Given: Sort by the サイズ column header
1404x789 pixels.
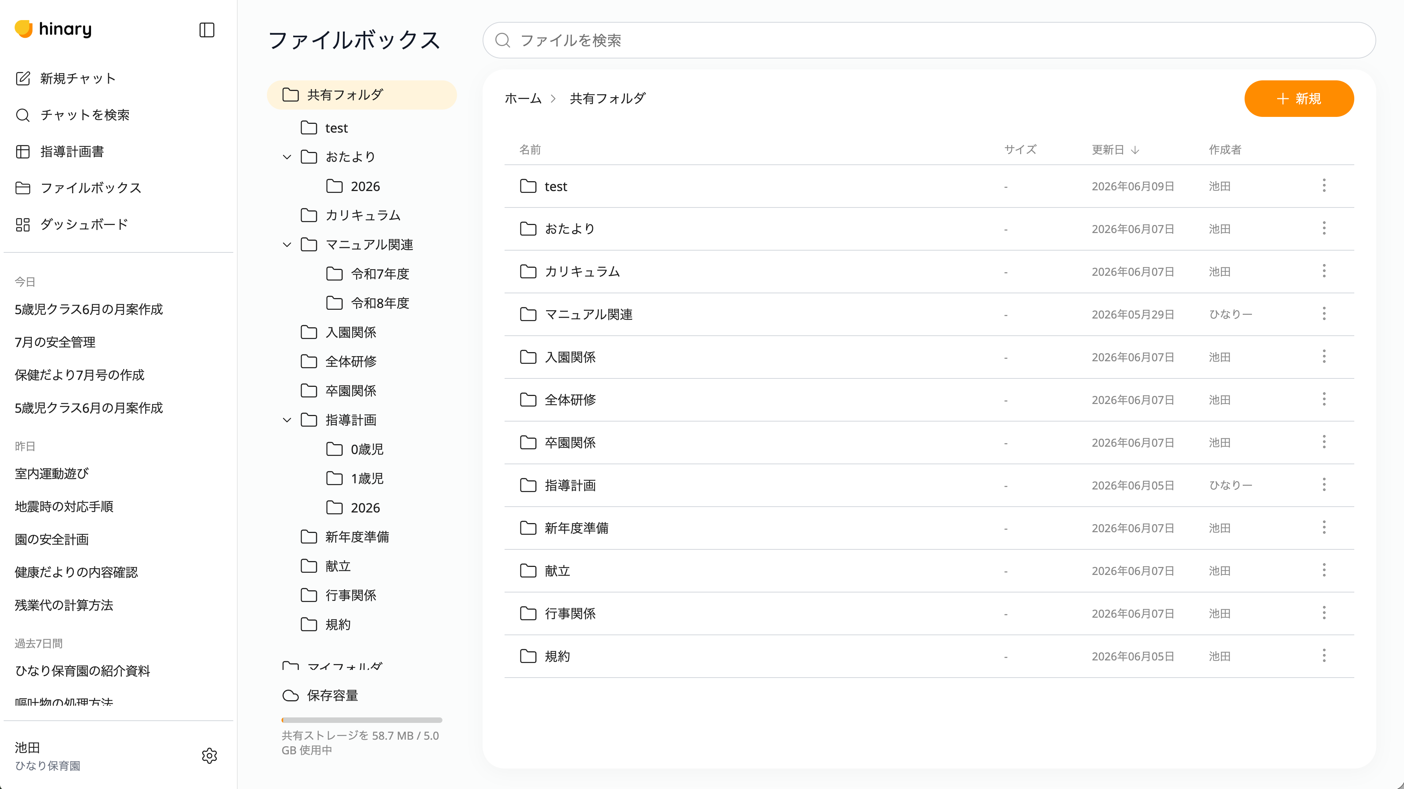Looking at the screenshot, I should point(1020,150).
